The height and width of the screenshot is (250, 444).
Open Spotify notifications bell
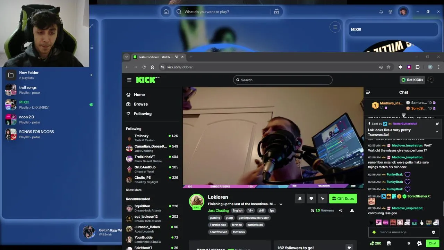381,12
